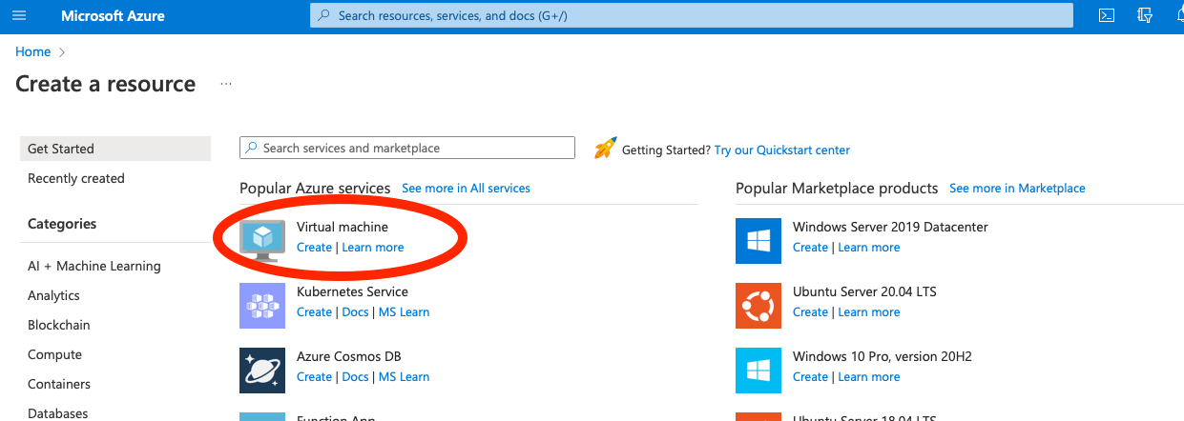Screen dimensions: 1184x421
Task: Open the AI + Machine Learning category
Action: click(x=94, y=266)
